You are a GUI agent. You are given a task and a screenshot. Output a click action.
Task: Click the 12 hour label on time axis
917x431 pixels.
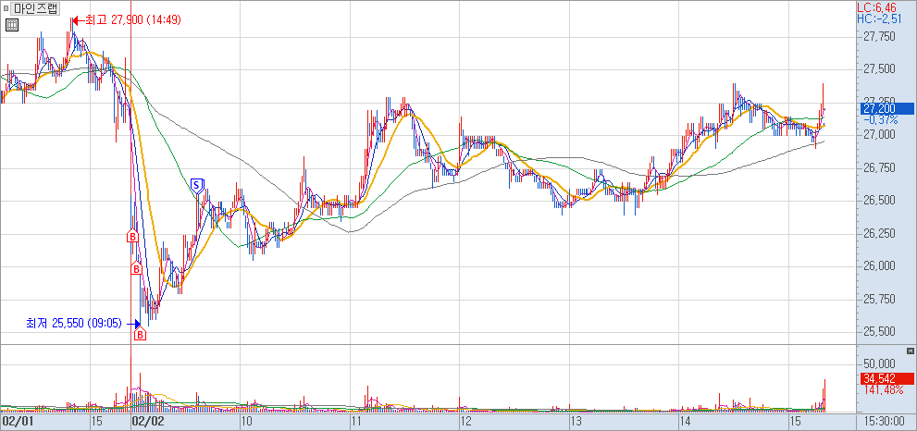click(465, 421)
